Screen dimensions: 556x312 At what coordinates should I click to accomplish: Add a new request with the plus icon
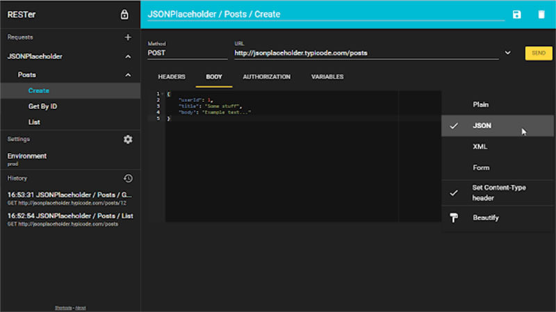pos(128,38)
